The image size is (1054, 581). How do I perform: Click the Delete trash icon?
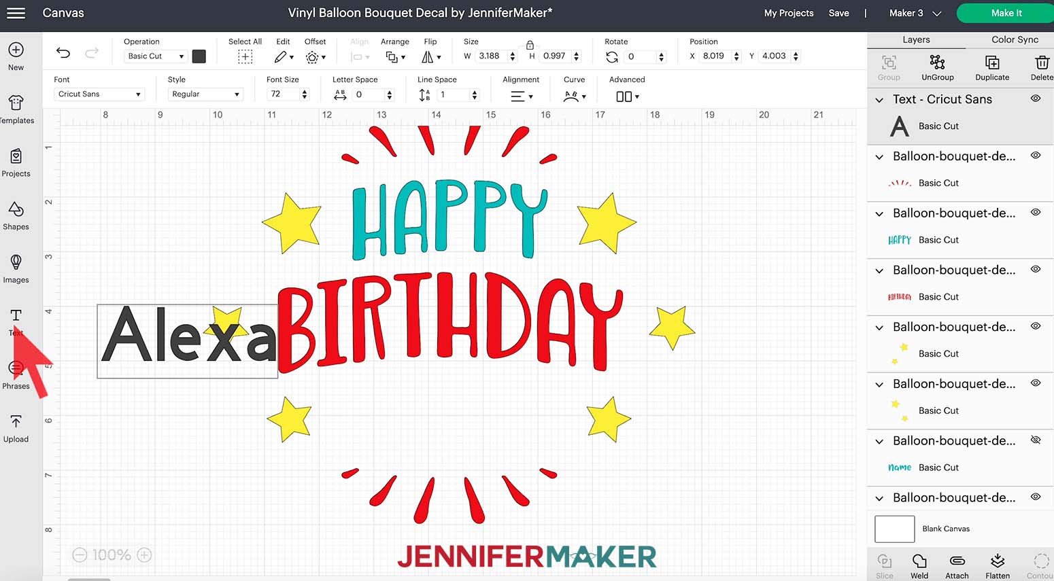coord(1042,63)
